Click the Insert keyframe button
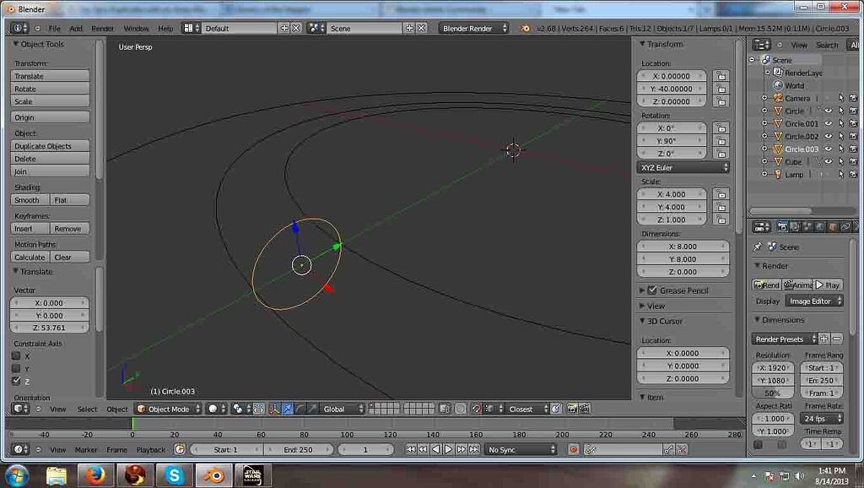 point(30,229)
